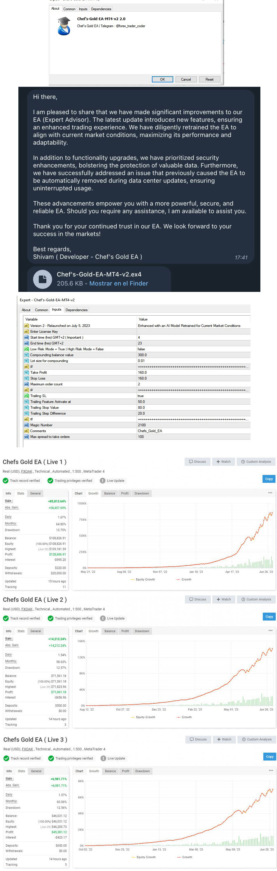The image size is (277, 871).
Task: Open the three-dot chart menu for Live 3
Action: [271, 770]
